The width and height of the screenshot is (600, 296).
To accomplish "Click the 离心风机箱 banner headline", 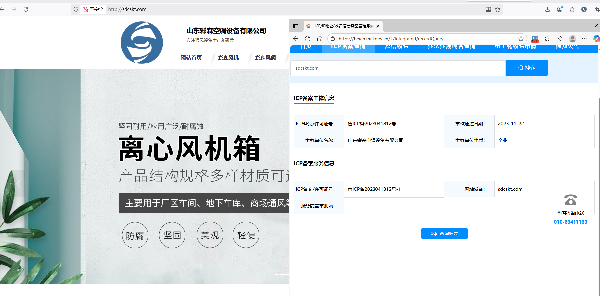I will coord(189,148).
